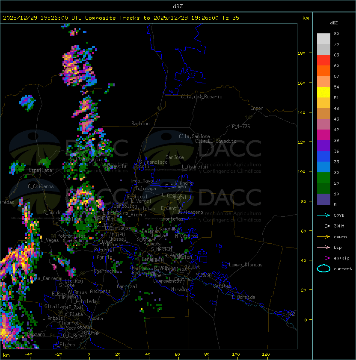Screen dimensions: 356x360
Task: Click the 'current' legend label
Action: tap(343, 269)
